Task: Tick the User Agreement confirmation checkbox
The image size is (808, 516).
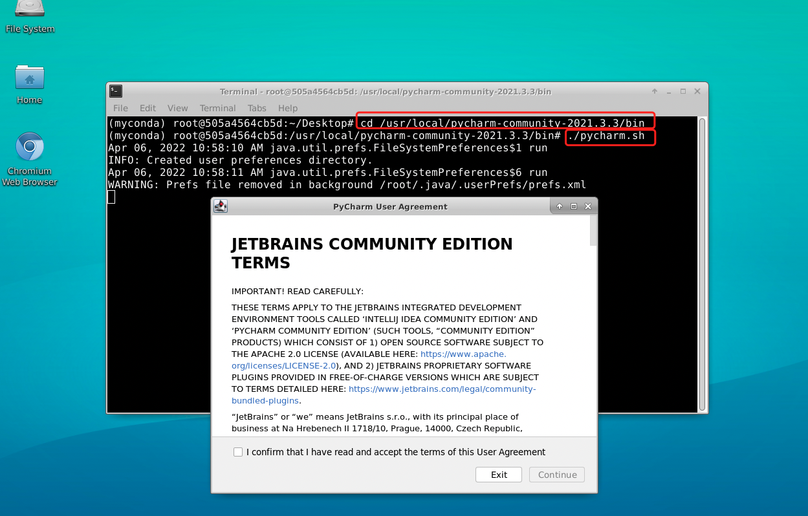Action: click(x=238, y=452)
